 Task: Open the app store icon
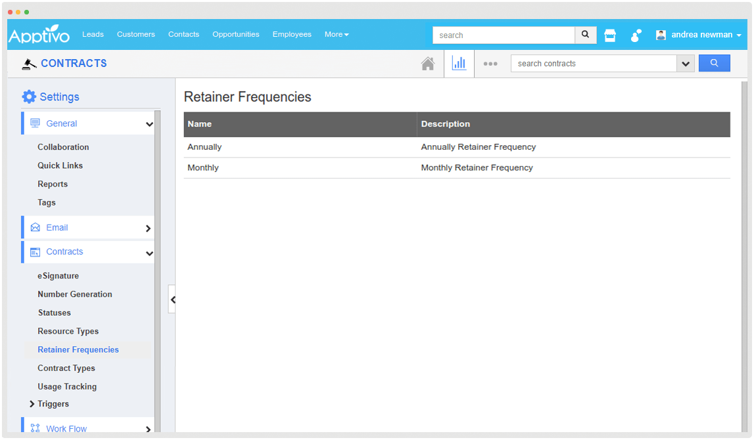pyautogui.click(x=610, y=35)
